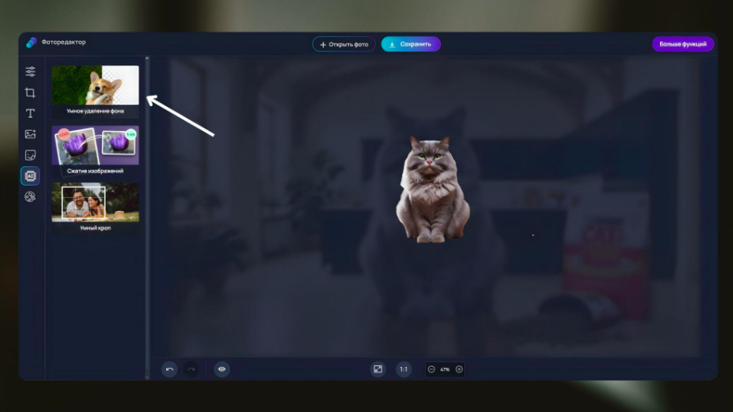The height and width of the screenshot is (412, 733).
Task: Click the cut-out cat on the canvas
Action: (432, 190)
